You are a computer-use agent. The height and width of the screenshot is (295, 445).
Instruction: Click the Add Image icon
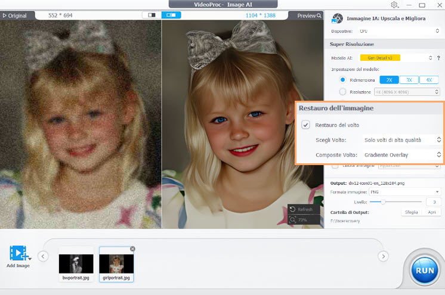(18, 253)
